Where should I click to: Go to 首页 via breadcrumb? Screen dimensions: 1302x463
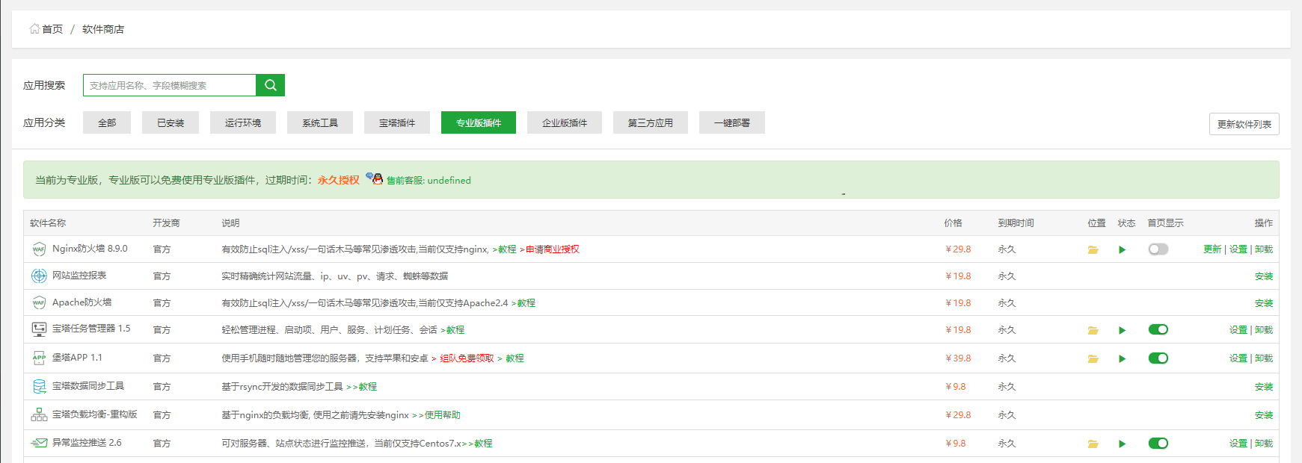click(52, 29)
